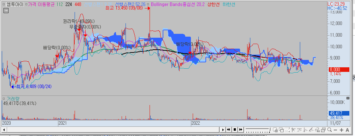
Task: Toggle the box before 거래량
Action: (4, 99)
